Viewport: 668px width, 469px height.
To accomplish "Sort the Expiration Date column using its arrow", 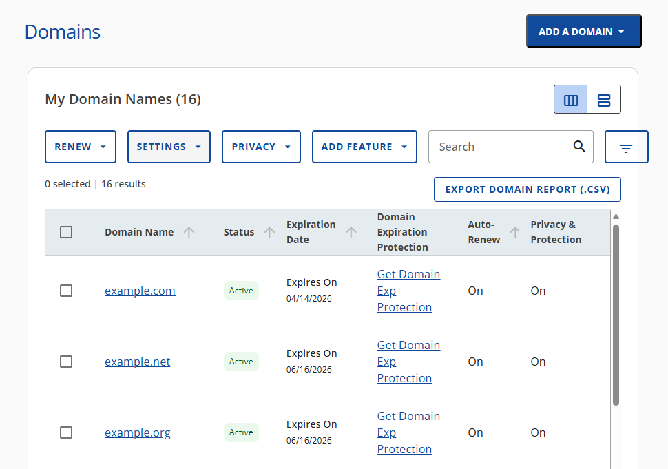I will [351, 231].
